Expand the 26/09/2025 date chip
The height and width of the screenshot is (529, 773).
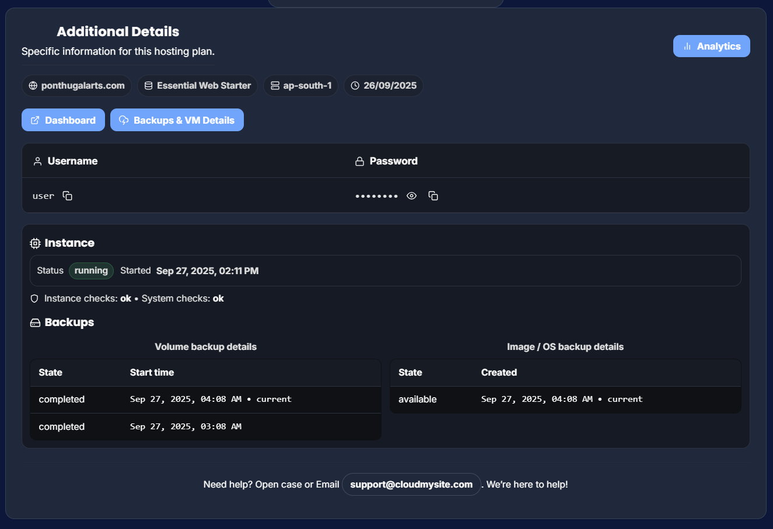click(383, 85)
